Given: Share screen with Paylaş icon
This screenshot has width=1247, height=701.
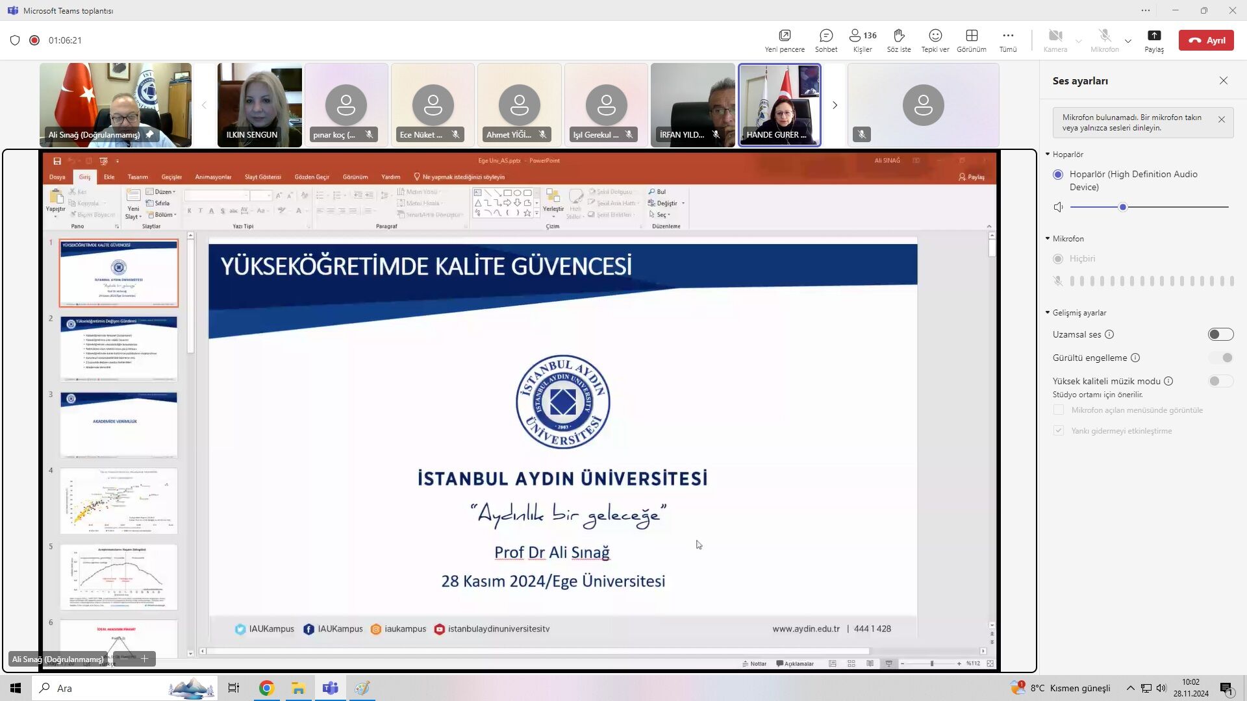Looking at the screenshot, I should pos(1154,40).
